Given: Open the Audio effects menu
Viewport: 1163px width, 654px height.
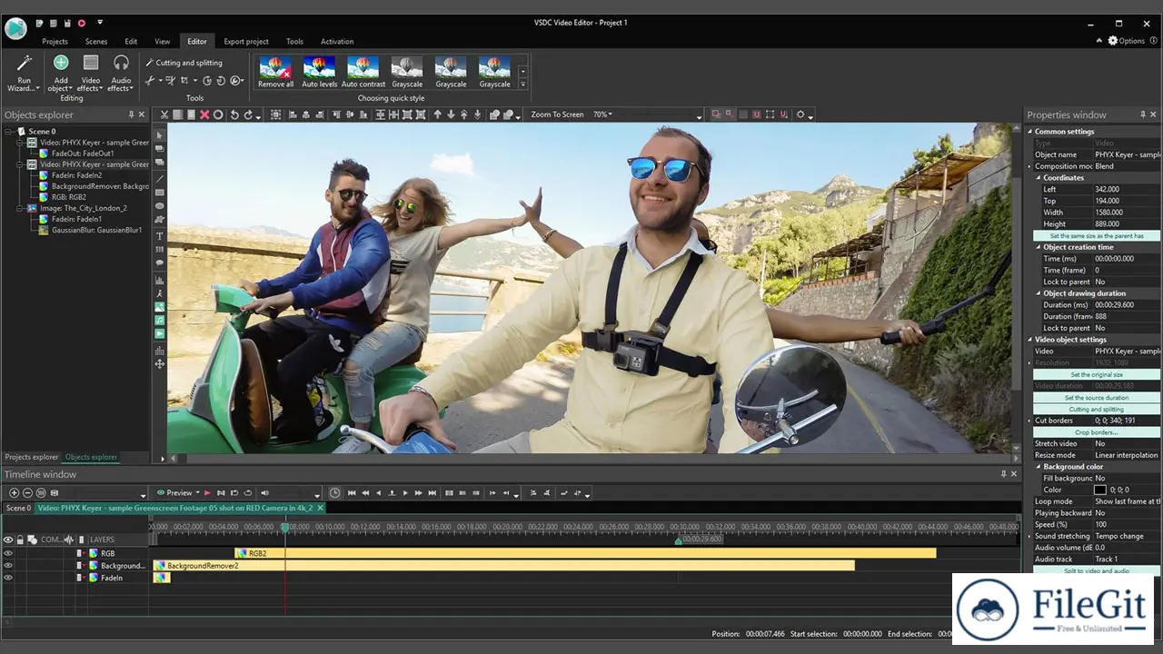Looking at the screenshot, I should [x=121, y=73].
